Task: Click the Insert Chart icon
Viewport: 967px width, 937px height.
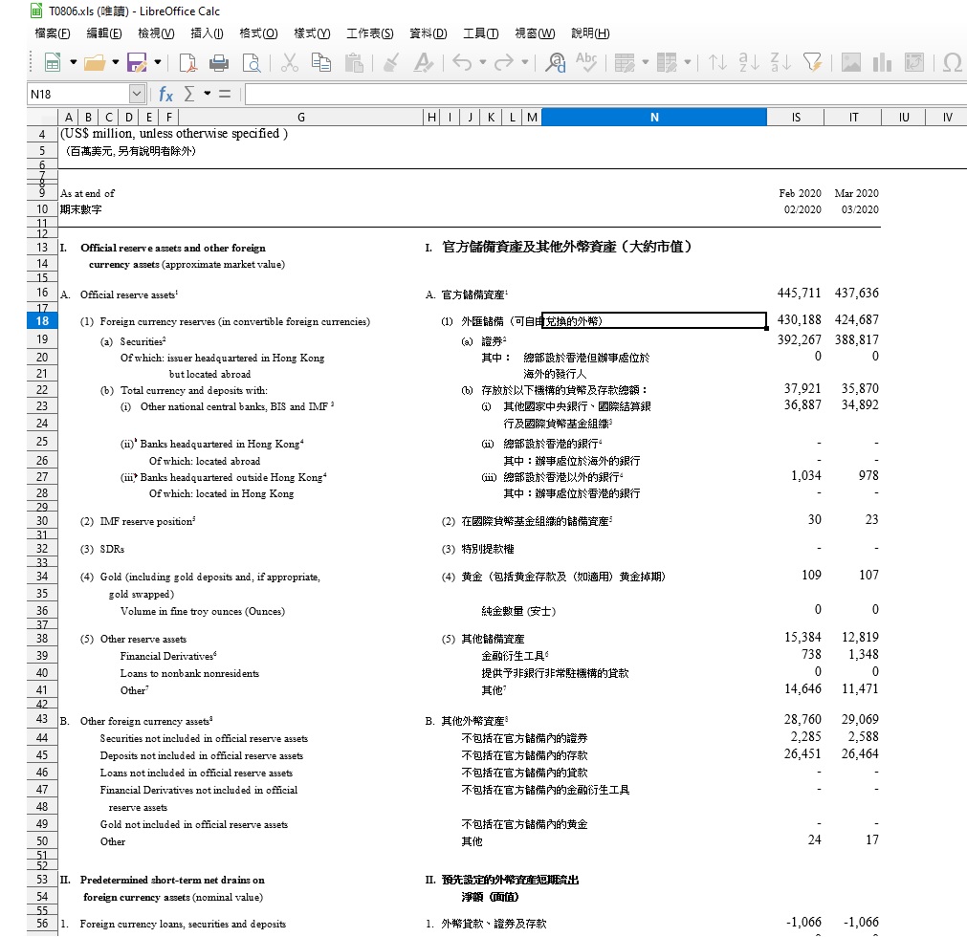Action: point(883,62)
